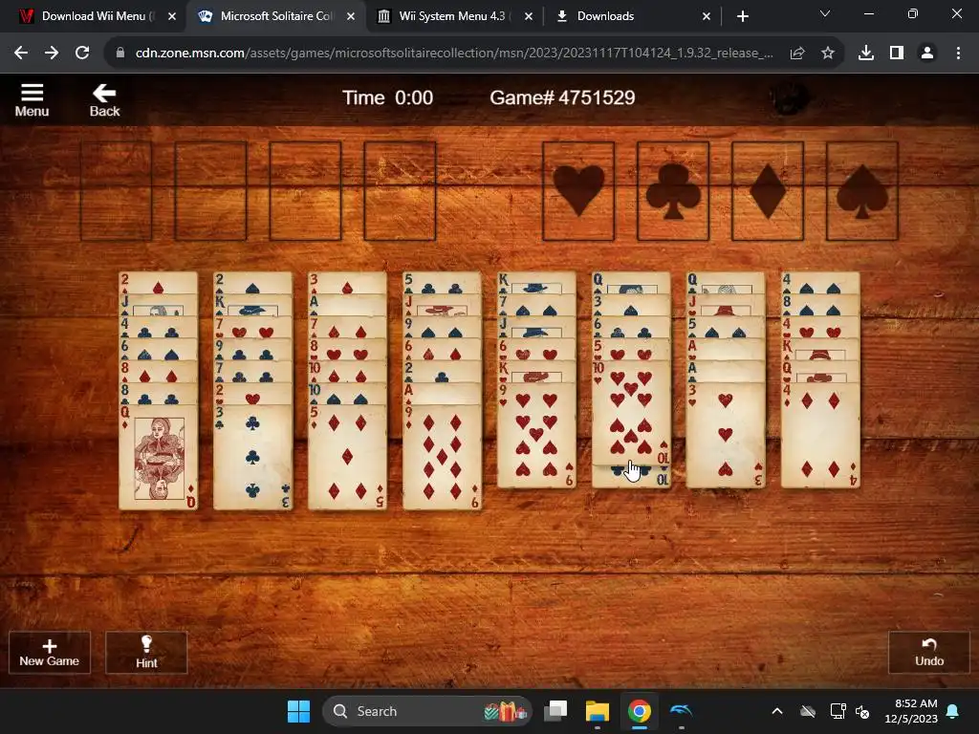Open Chrome downloads tray
The image size is (979, 734).
click(866, 54)
